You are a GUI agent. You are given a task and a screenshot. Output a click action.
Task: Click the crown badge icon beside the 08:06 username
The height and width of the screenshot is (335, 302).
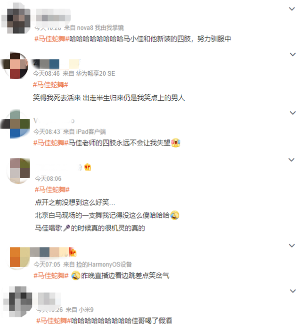coord(88,167)
